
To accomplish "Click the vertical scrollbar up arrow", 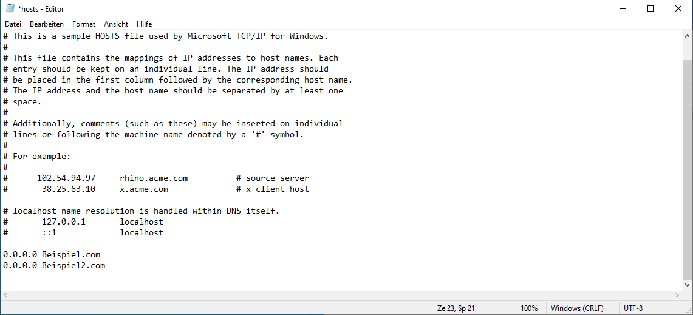I will coord(688,36).
